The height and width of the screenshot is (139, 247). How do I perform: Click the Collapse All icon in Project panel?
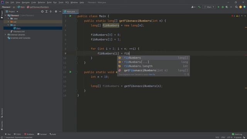51,12
